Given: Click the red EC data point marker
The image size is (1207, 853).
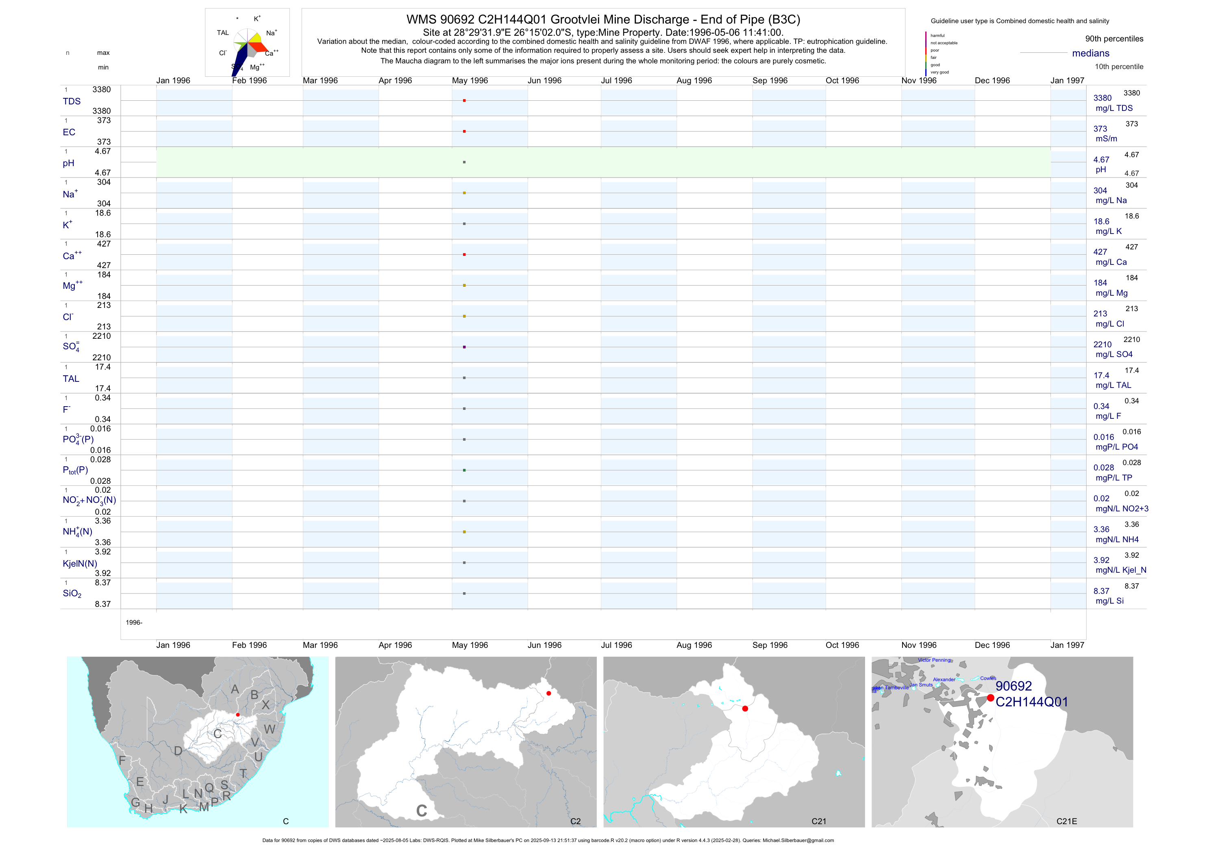Looking at the screenshot, I should pyautogui.click(x=464, y=131).
